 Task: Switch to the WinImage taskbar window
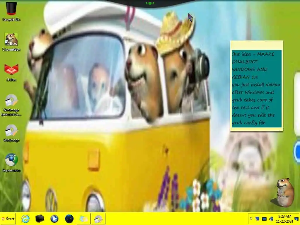pos(98,219)
